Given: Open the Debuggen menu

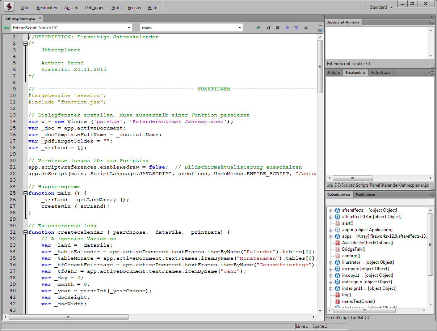Looking at the screenshot, I should (94, 8).
